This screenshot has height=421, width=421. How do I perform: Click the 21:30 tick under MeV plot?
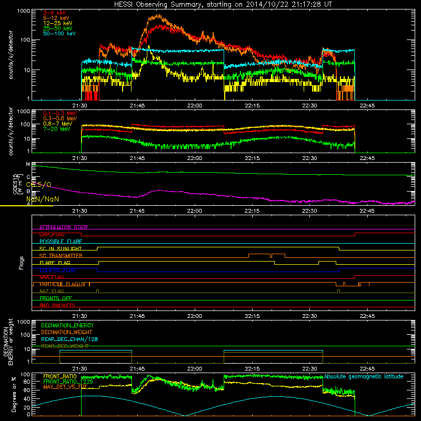80,158
